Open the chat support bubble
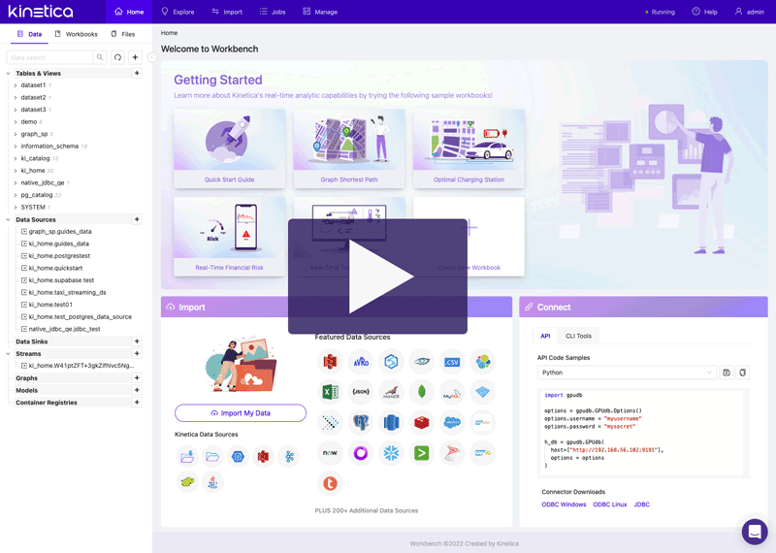776x553 pixels. (755, 532)
